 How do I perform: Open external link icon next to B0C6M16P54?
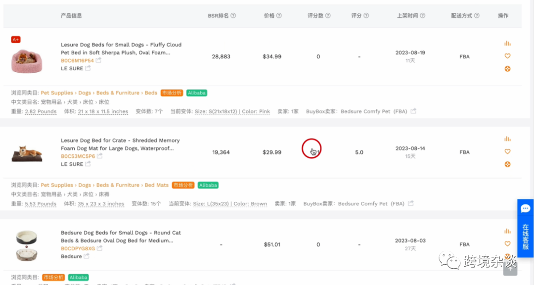click(x=98, y=60)
